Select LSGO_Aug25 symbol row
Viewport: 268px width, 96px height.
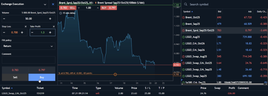tap(224, 37)
